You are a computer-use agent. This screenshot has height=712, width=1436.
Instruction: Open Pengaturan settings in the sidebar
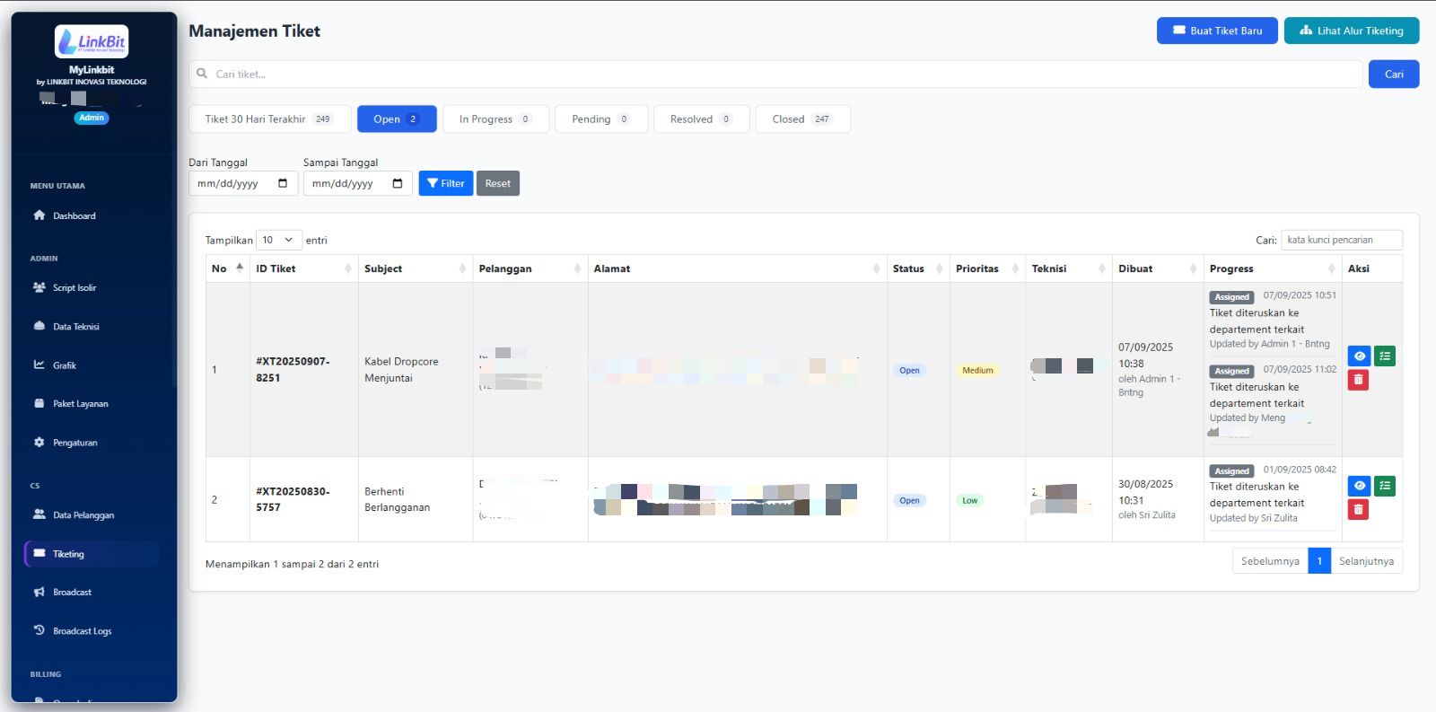(x=74, y=443)
